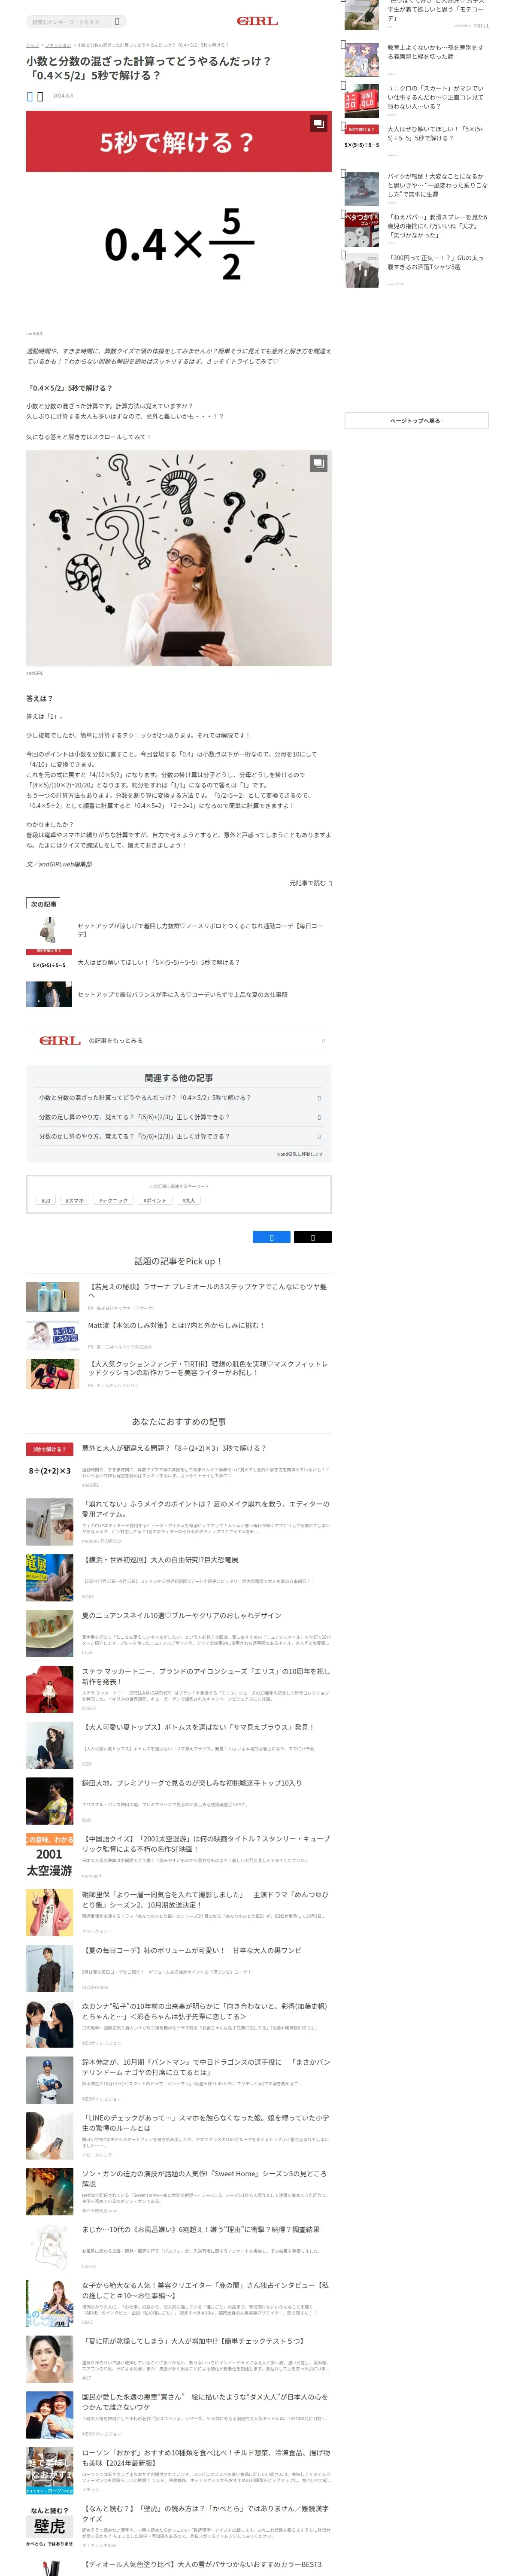This screenshot has width=515, height=2576.
Task: Click the '8÷(2+2)×3' quiz thumbnail
Action: pyautogui.click(x=50, y=1466)
